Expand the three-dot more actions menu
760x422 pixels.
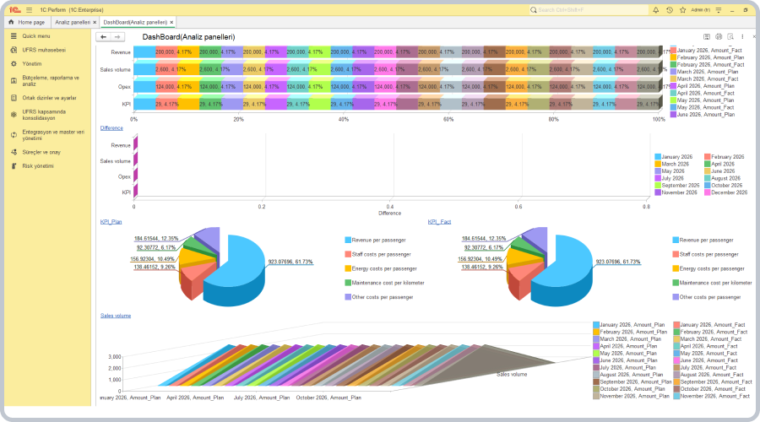pyautogui.click(x=742, y=37)
